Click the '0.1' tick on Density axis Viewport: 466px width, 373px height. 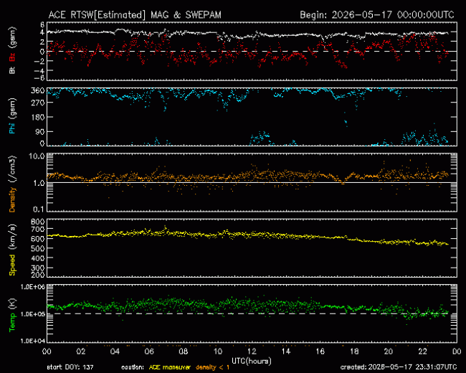point(38,209)
